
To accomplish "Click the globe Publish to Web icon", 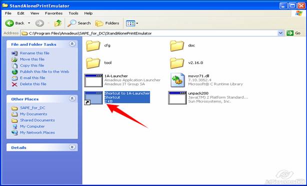I will point(14,72).
